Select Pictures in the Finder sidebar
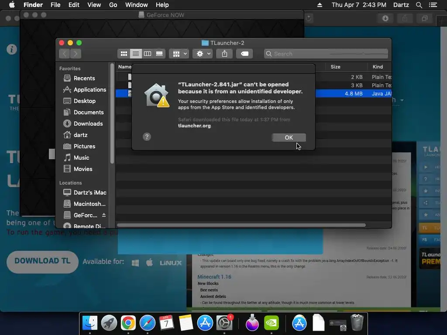This screenshot has height=335, width=447. (x=84, y=146)
